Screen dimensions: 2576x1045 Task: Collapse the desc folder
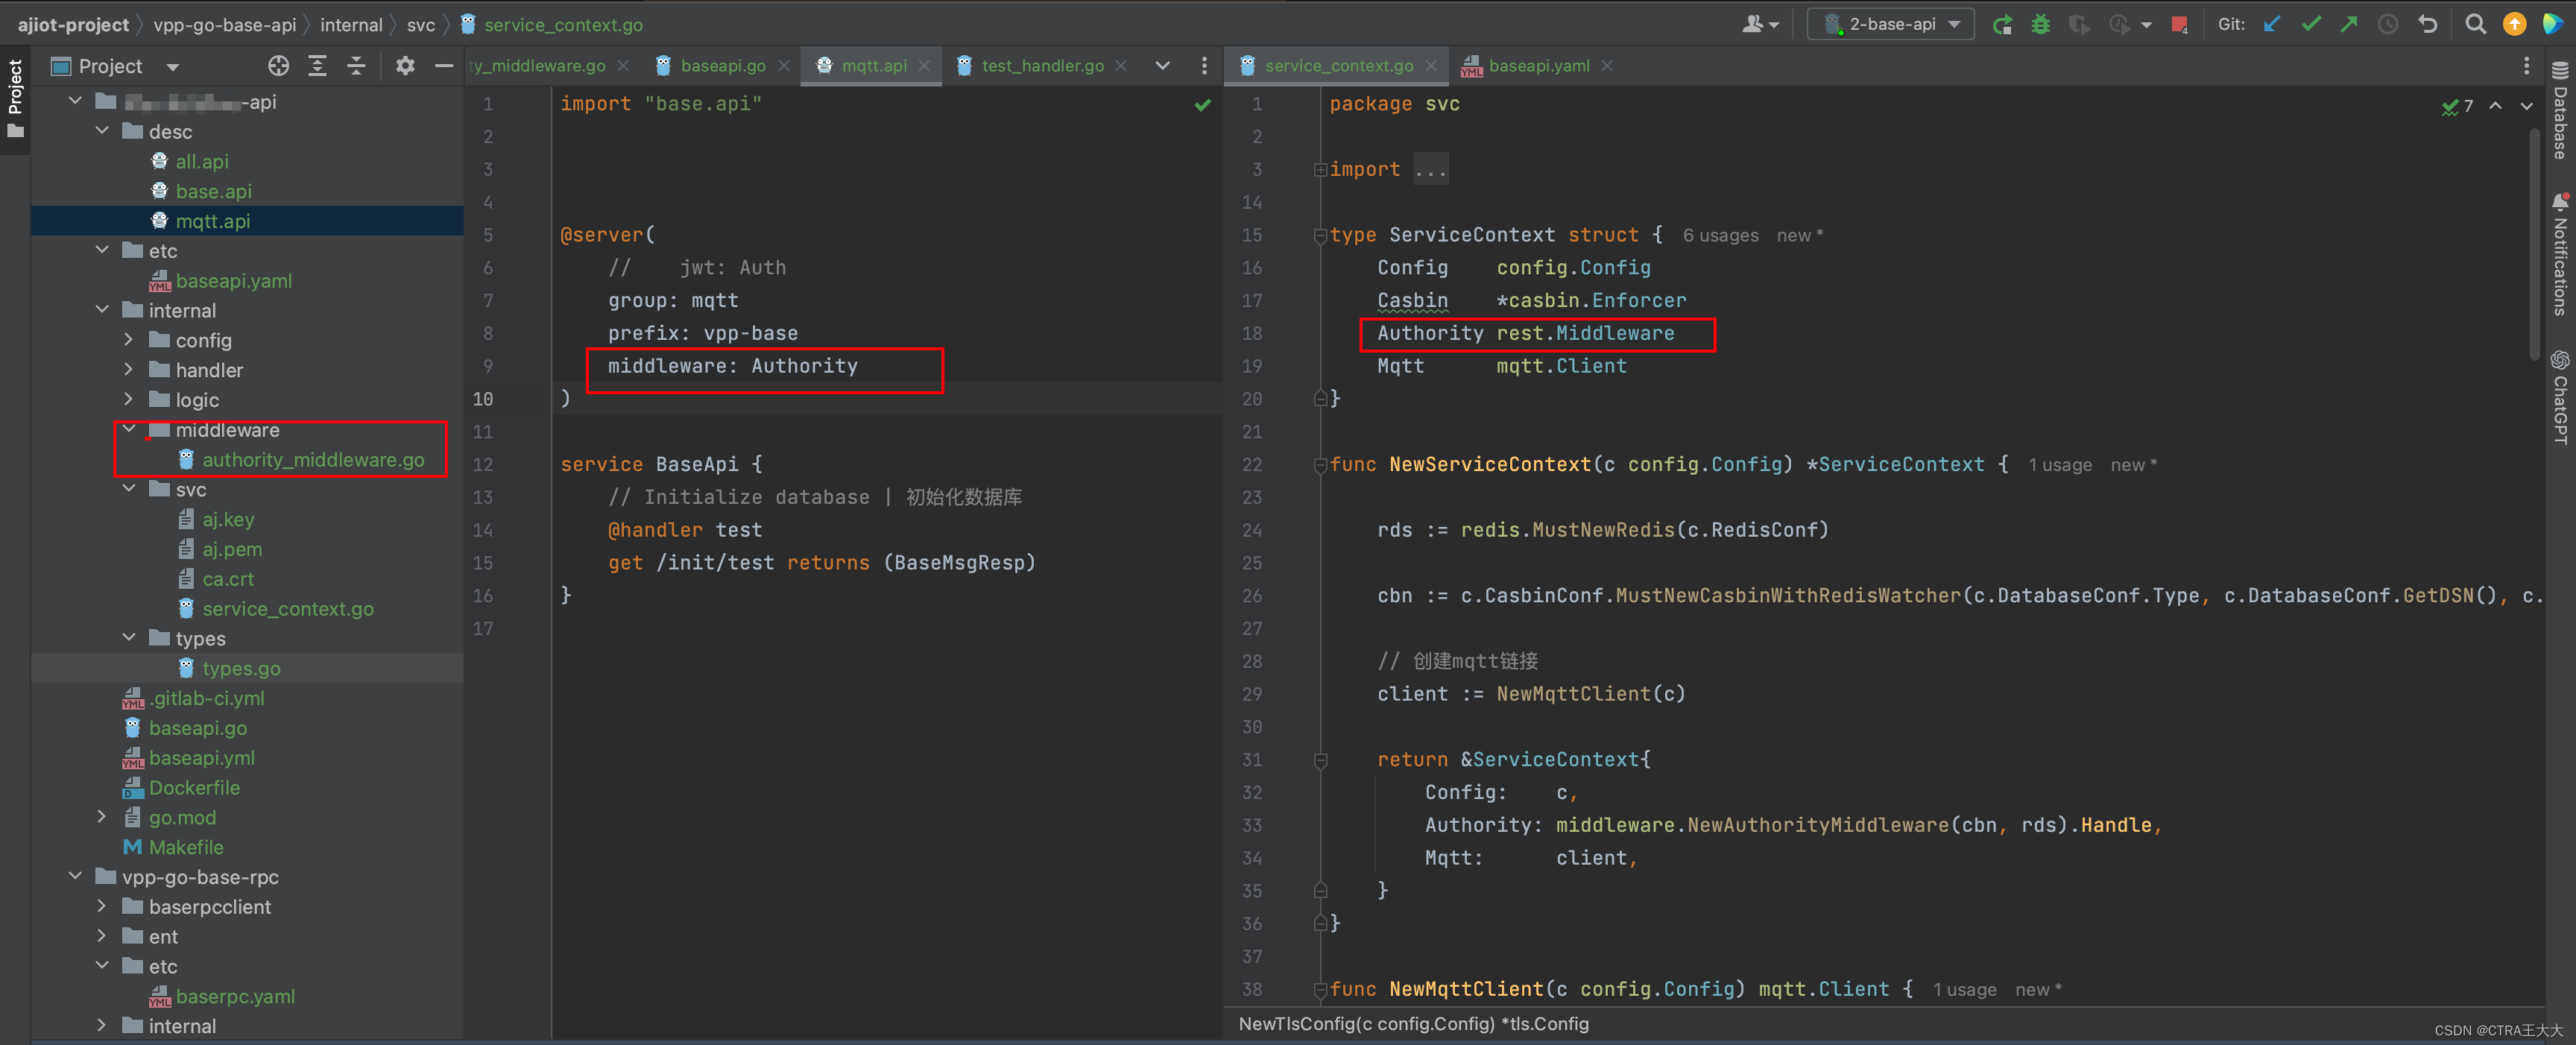coord(103,131)
